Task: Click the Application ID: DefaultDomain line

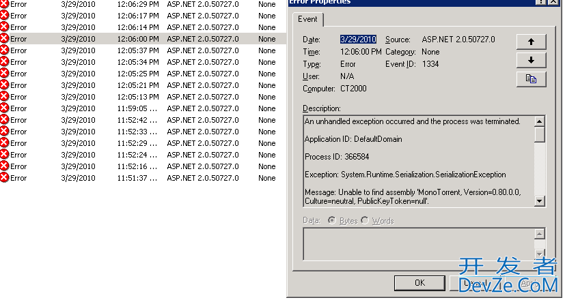Action: pyautogui.click(x=353, y=139)
